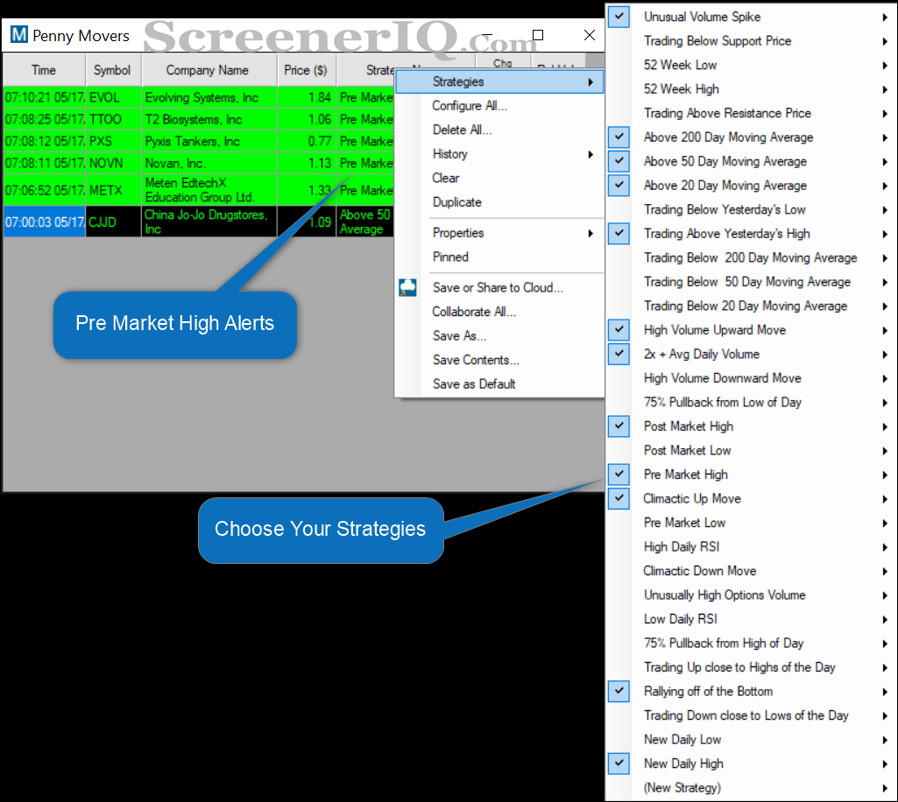Sort by the Symbol column header

(x=112, y=70)
